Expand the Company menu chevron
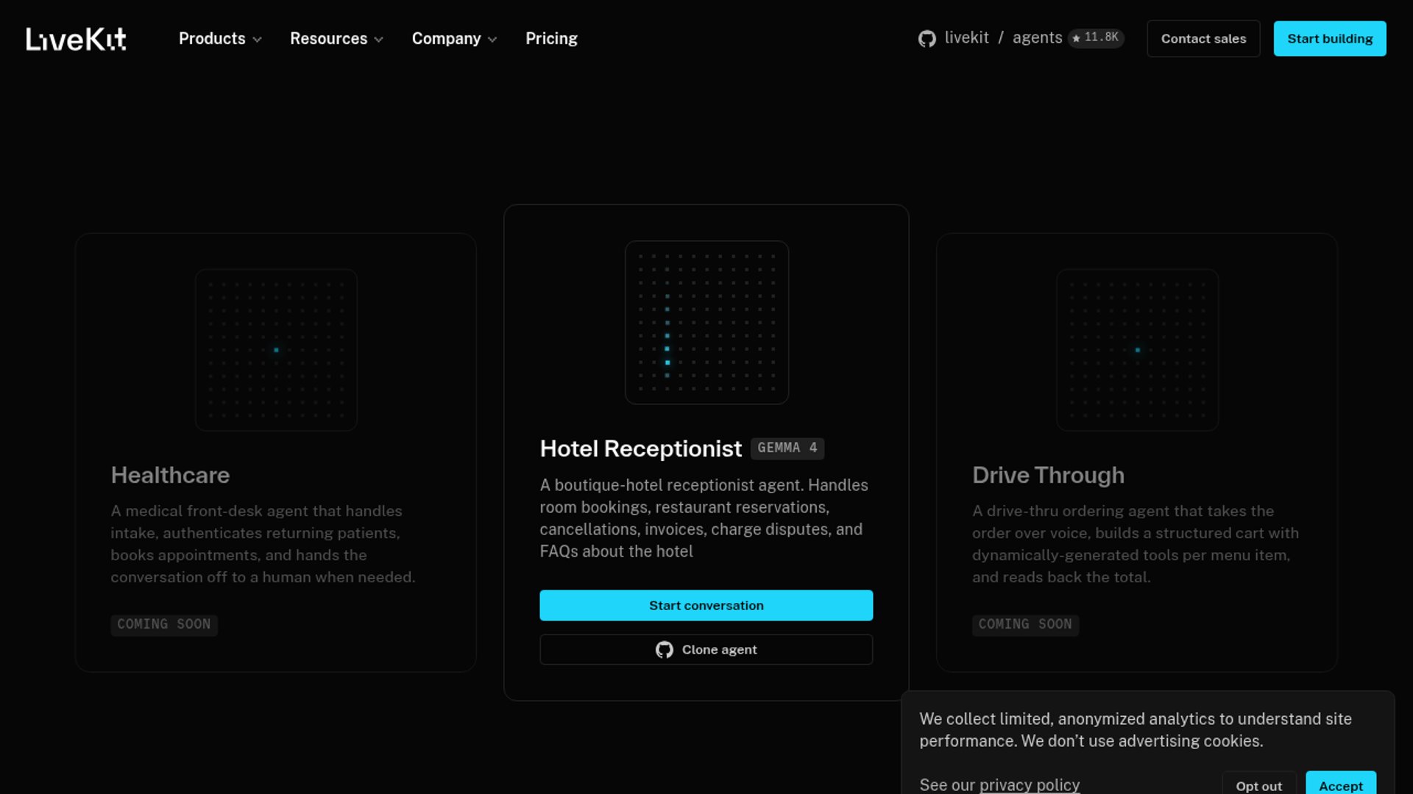Image resolution: width=1413 pixels, height=794 pixels. coord(492,40)
